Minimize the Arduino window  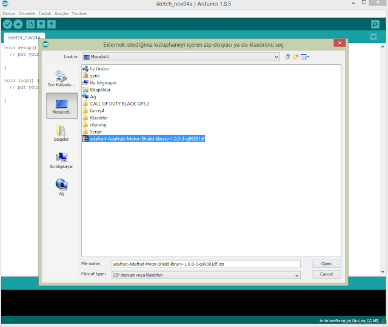pos(353,3)
